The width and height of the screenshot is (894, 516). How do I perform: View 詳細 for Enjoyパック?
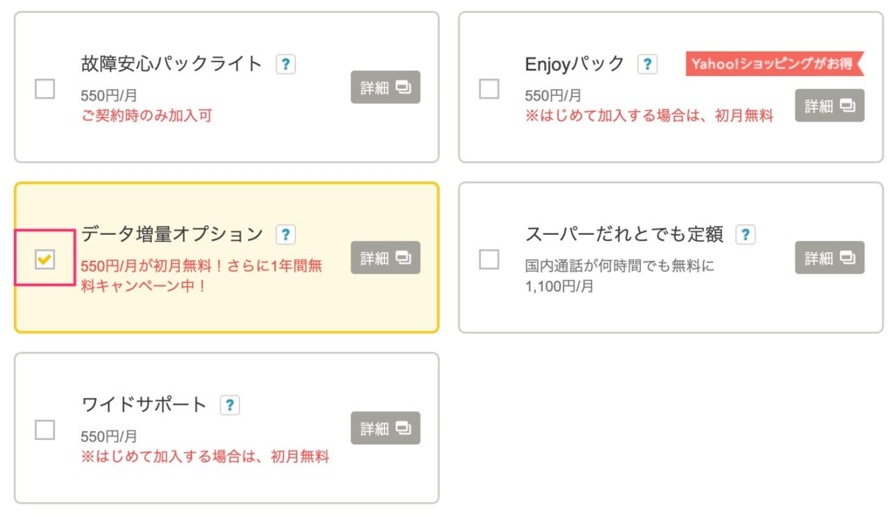click(829, 106)
